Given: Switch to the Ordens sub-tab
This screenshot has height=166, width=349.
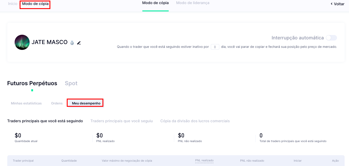Looking at the screenshot, I should tap(57, 103).
